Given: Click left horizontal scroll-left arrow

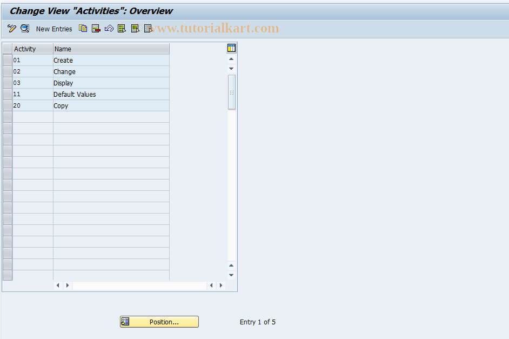Looking at the screenshot, I should [x=58, y=285].
